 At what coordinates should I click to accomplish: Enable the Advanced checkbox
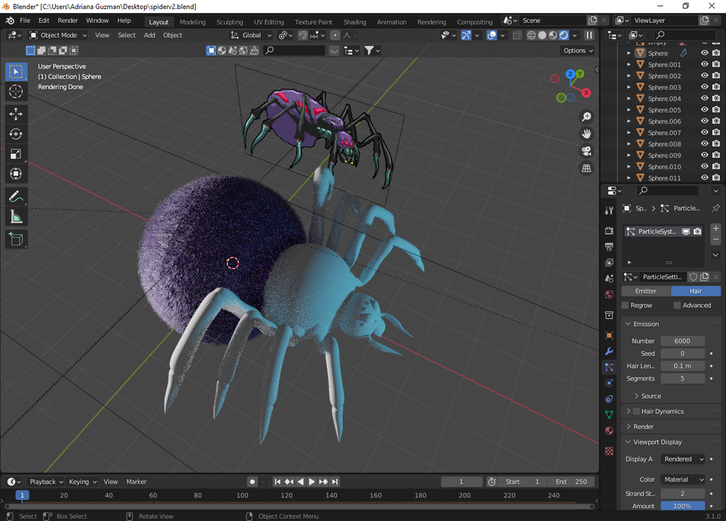click(677, 306)
